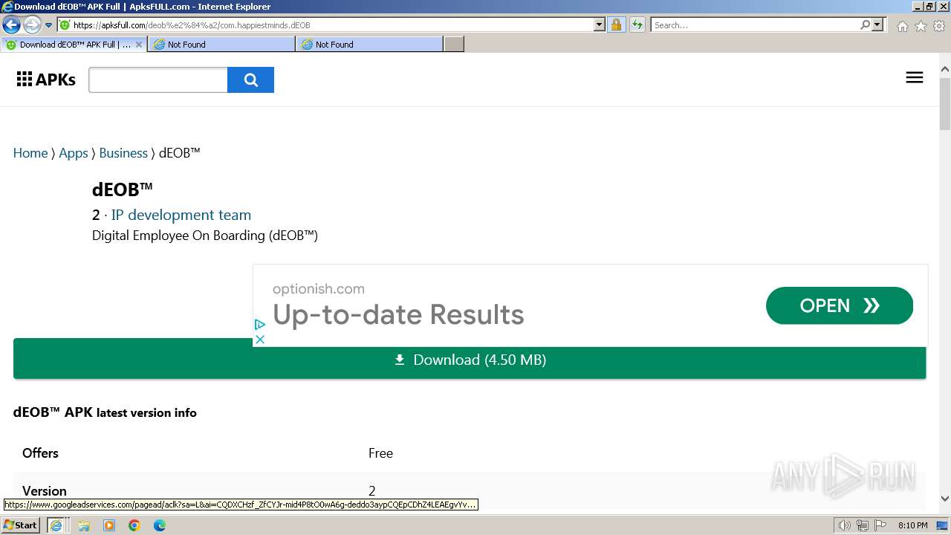Open a new blank tab
The image size is (951, 535).
tap(454, 44)
